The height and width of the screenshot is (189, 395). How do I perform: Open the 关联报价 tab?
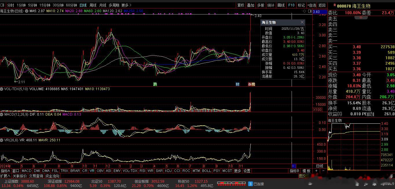click(x=20, y=176)
